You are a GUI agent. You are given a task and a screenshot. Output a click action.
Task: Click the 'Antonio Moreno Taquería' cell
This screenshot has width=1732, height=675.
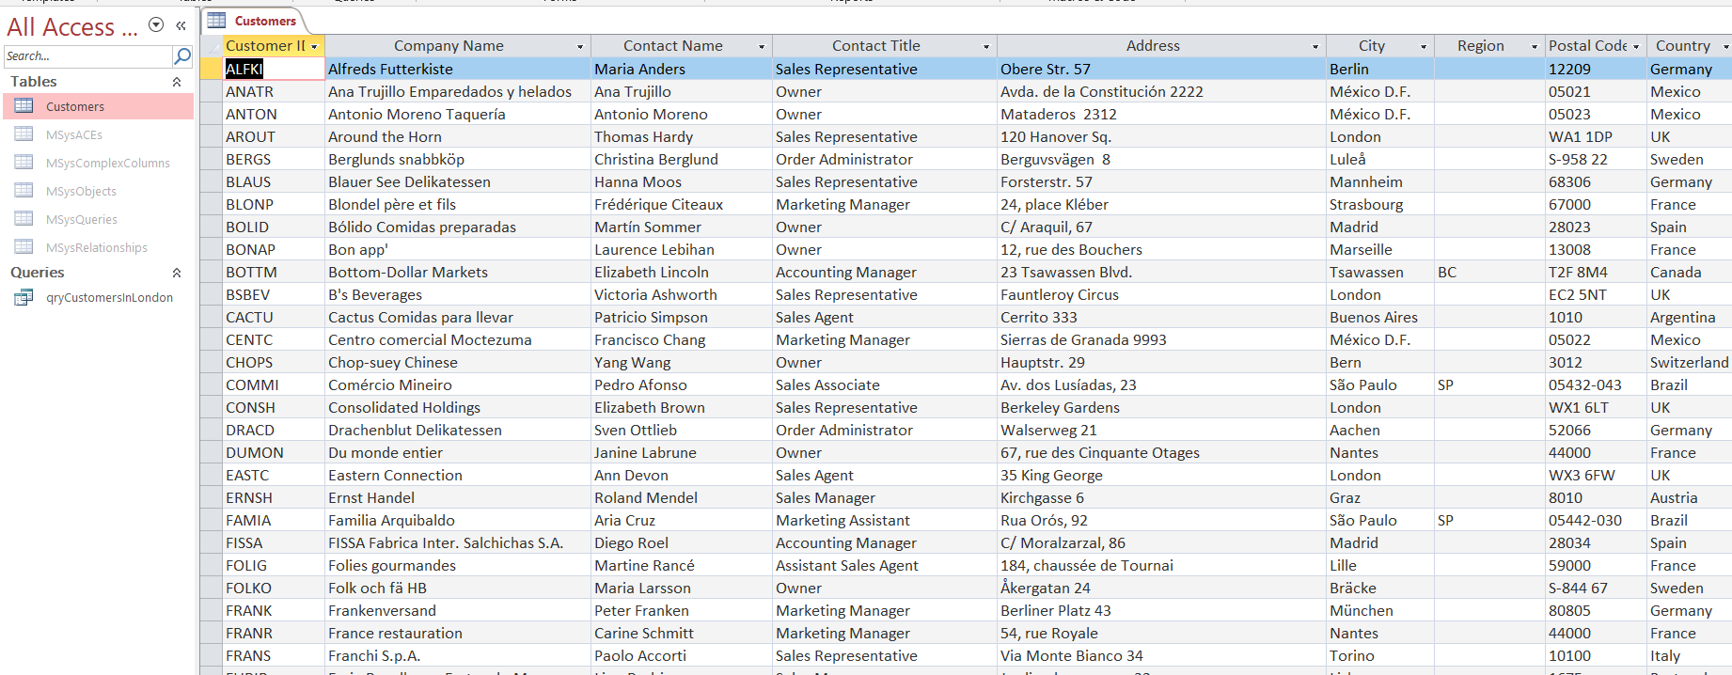tap(458, 114)
